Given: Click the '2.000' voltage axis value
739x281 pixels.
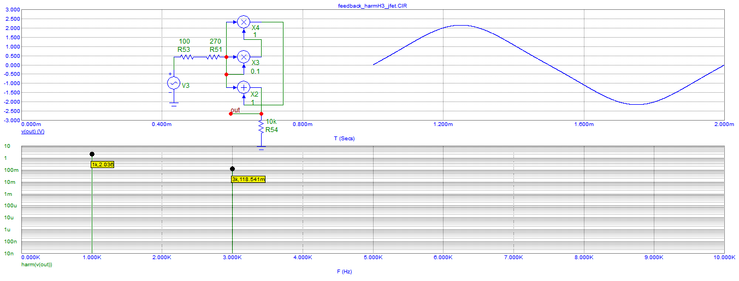Looking at the screenshot, I should pyautogui.click(x=13, y=28).
